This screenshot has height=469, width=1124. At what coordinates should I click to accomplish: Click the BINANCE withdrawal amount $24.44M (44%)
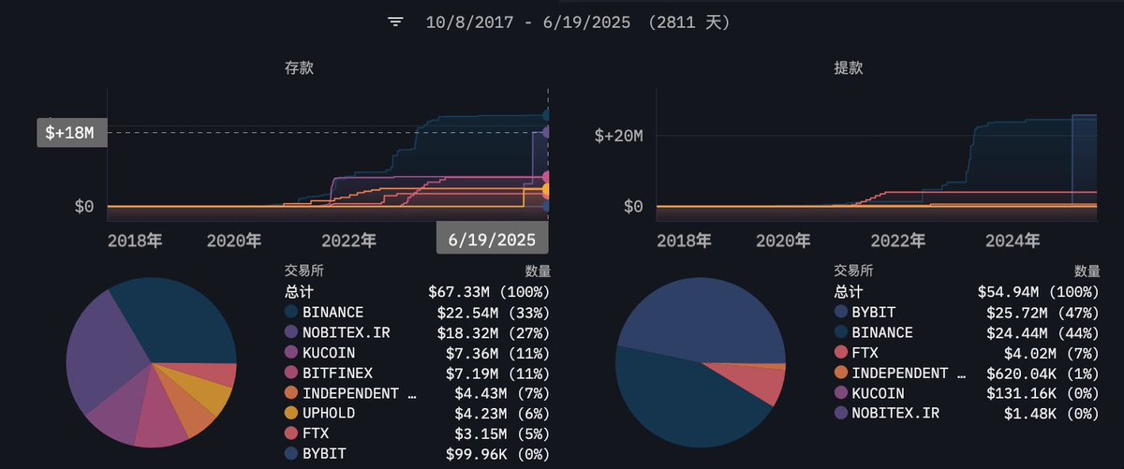(1043, 332)
